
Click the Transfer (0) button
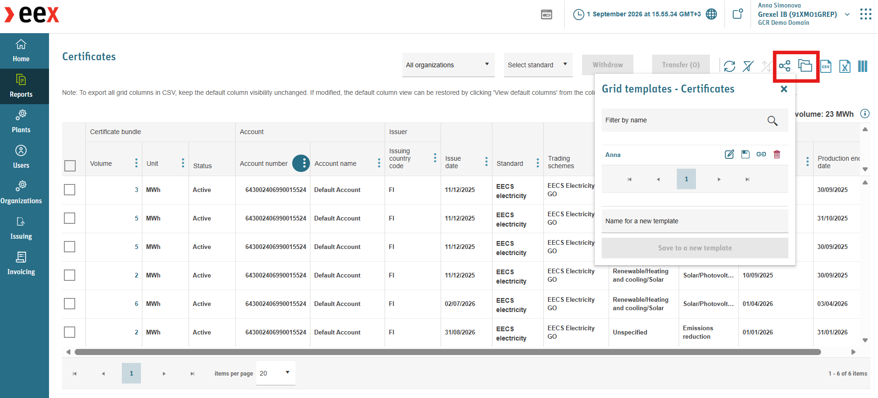coord(681,65)
